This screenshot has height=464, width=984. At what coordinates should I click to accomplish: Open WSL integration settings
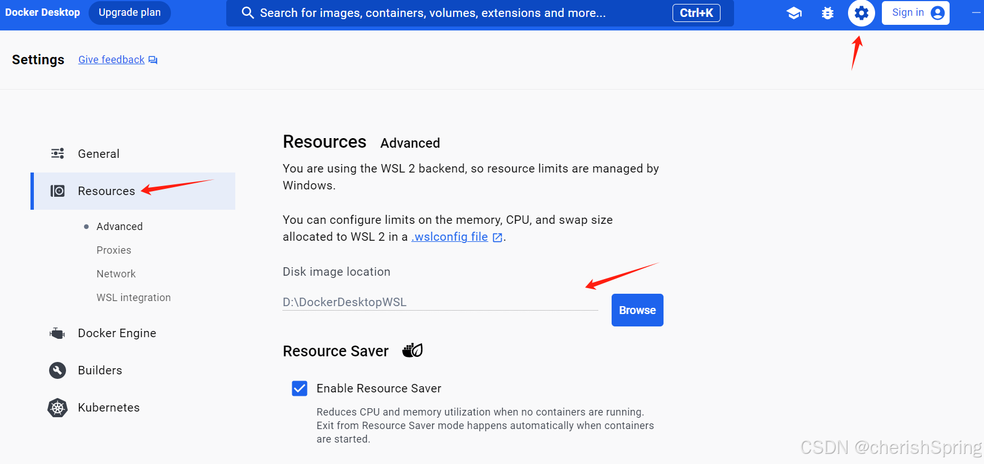134,298
